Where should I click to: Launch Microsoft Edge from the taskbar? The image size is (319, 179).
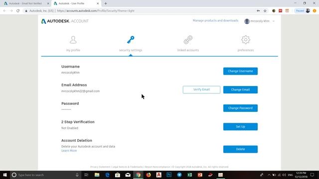[107, 175]
